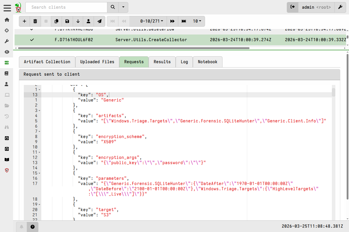349x232 pixels.
Task: Click the "X509" value in editor
Action: point(108,142)
